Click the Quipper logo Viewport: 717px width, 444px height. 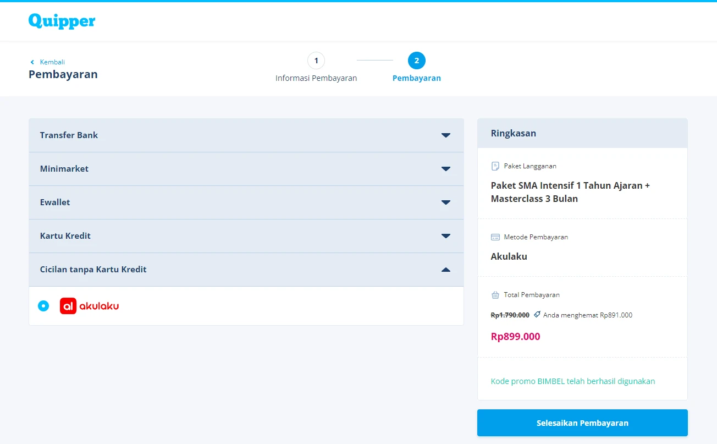coord(62,21)
